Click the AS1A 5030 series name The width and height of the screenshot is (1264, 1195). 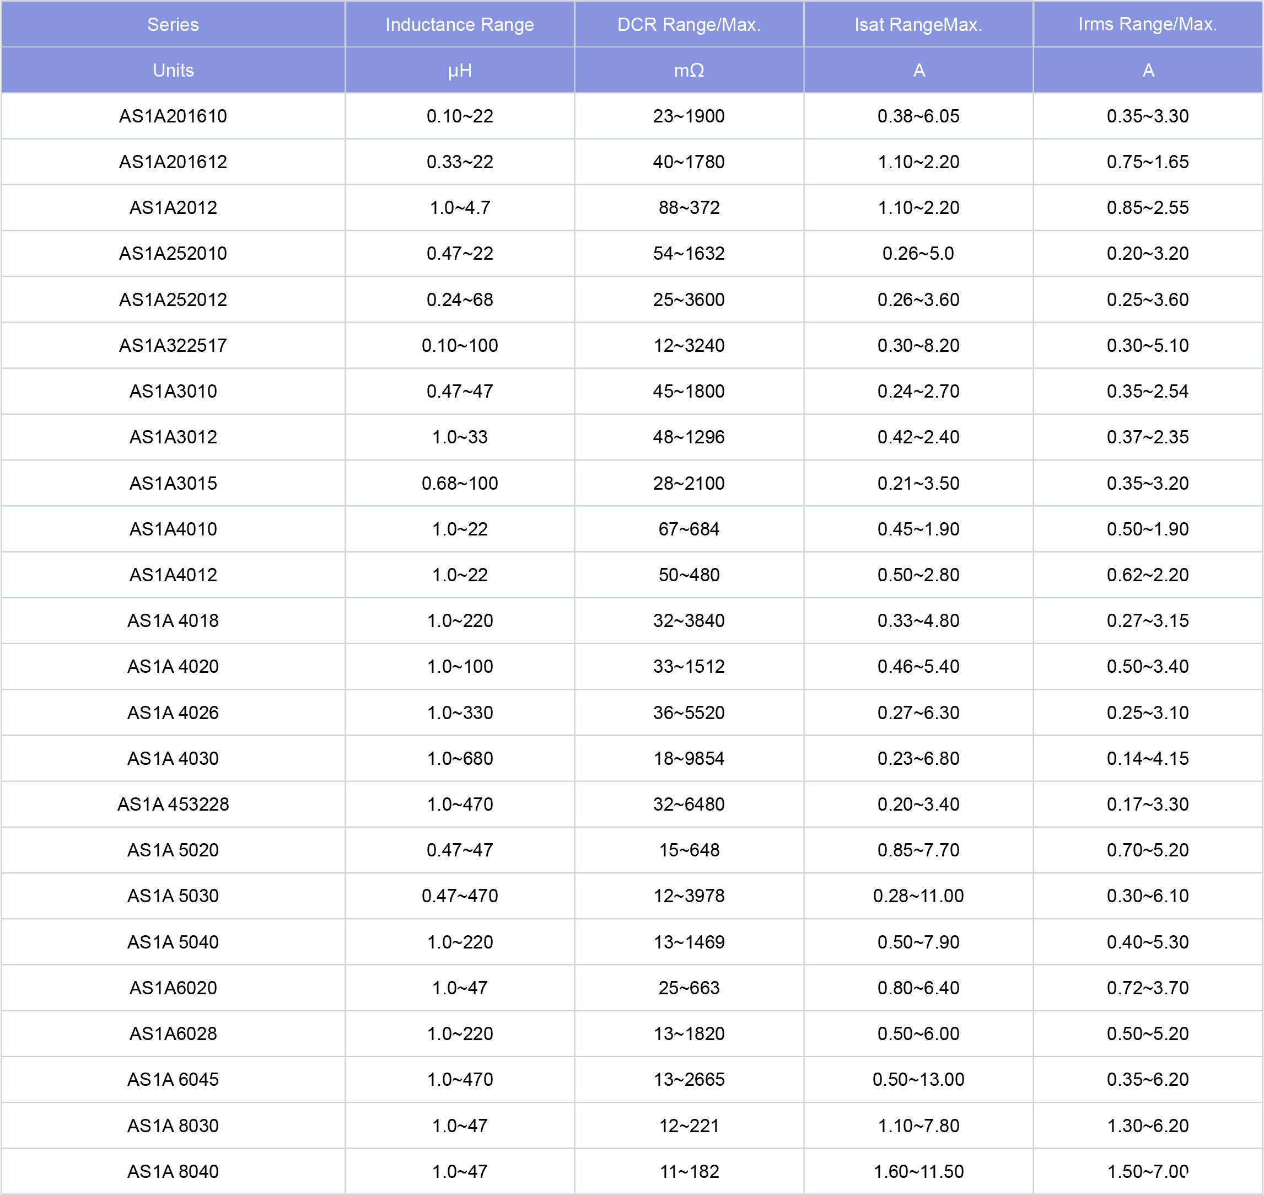[173, 896]
